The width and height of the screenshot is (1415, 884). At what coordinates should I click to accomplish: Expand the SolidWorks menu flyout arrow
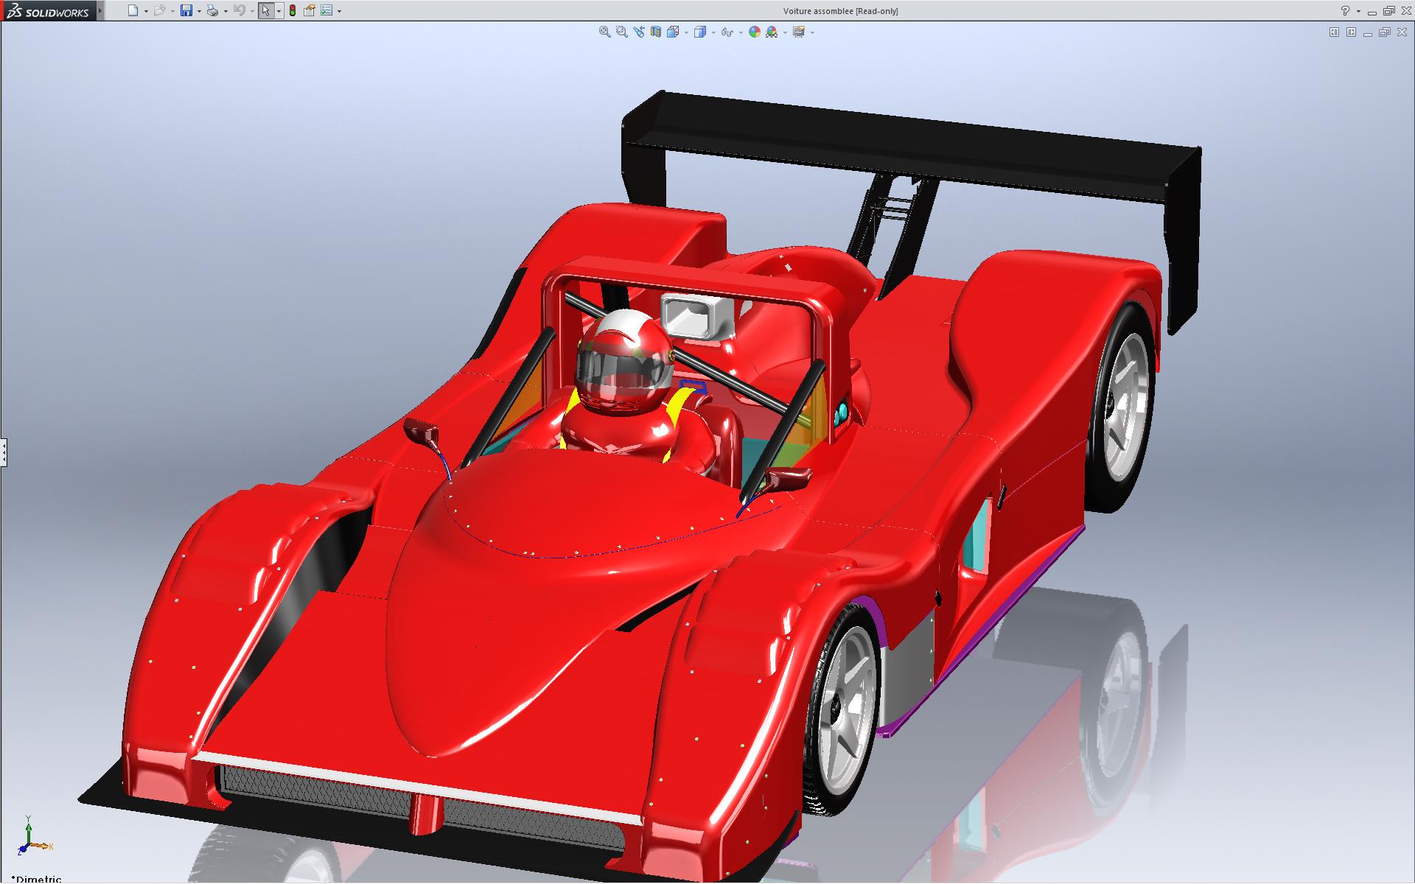coord(100,11)
